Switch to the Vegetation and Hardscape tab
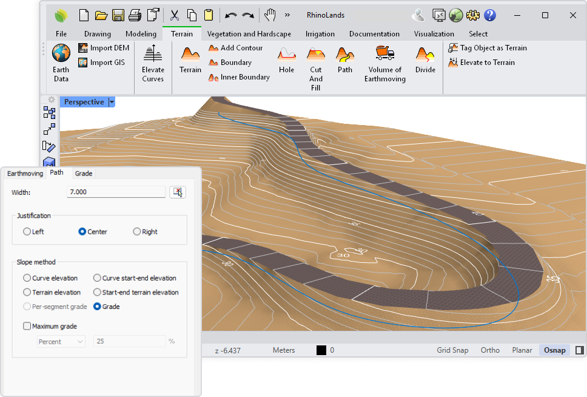The height and width of the screenshot is (397, 587). (249, 34)
